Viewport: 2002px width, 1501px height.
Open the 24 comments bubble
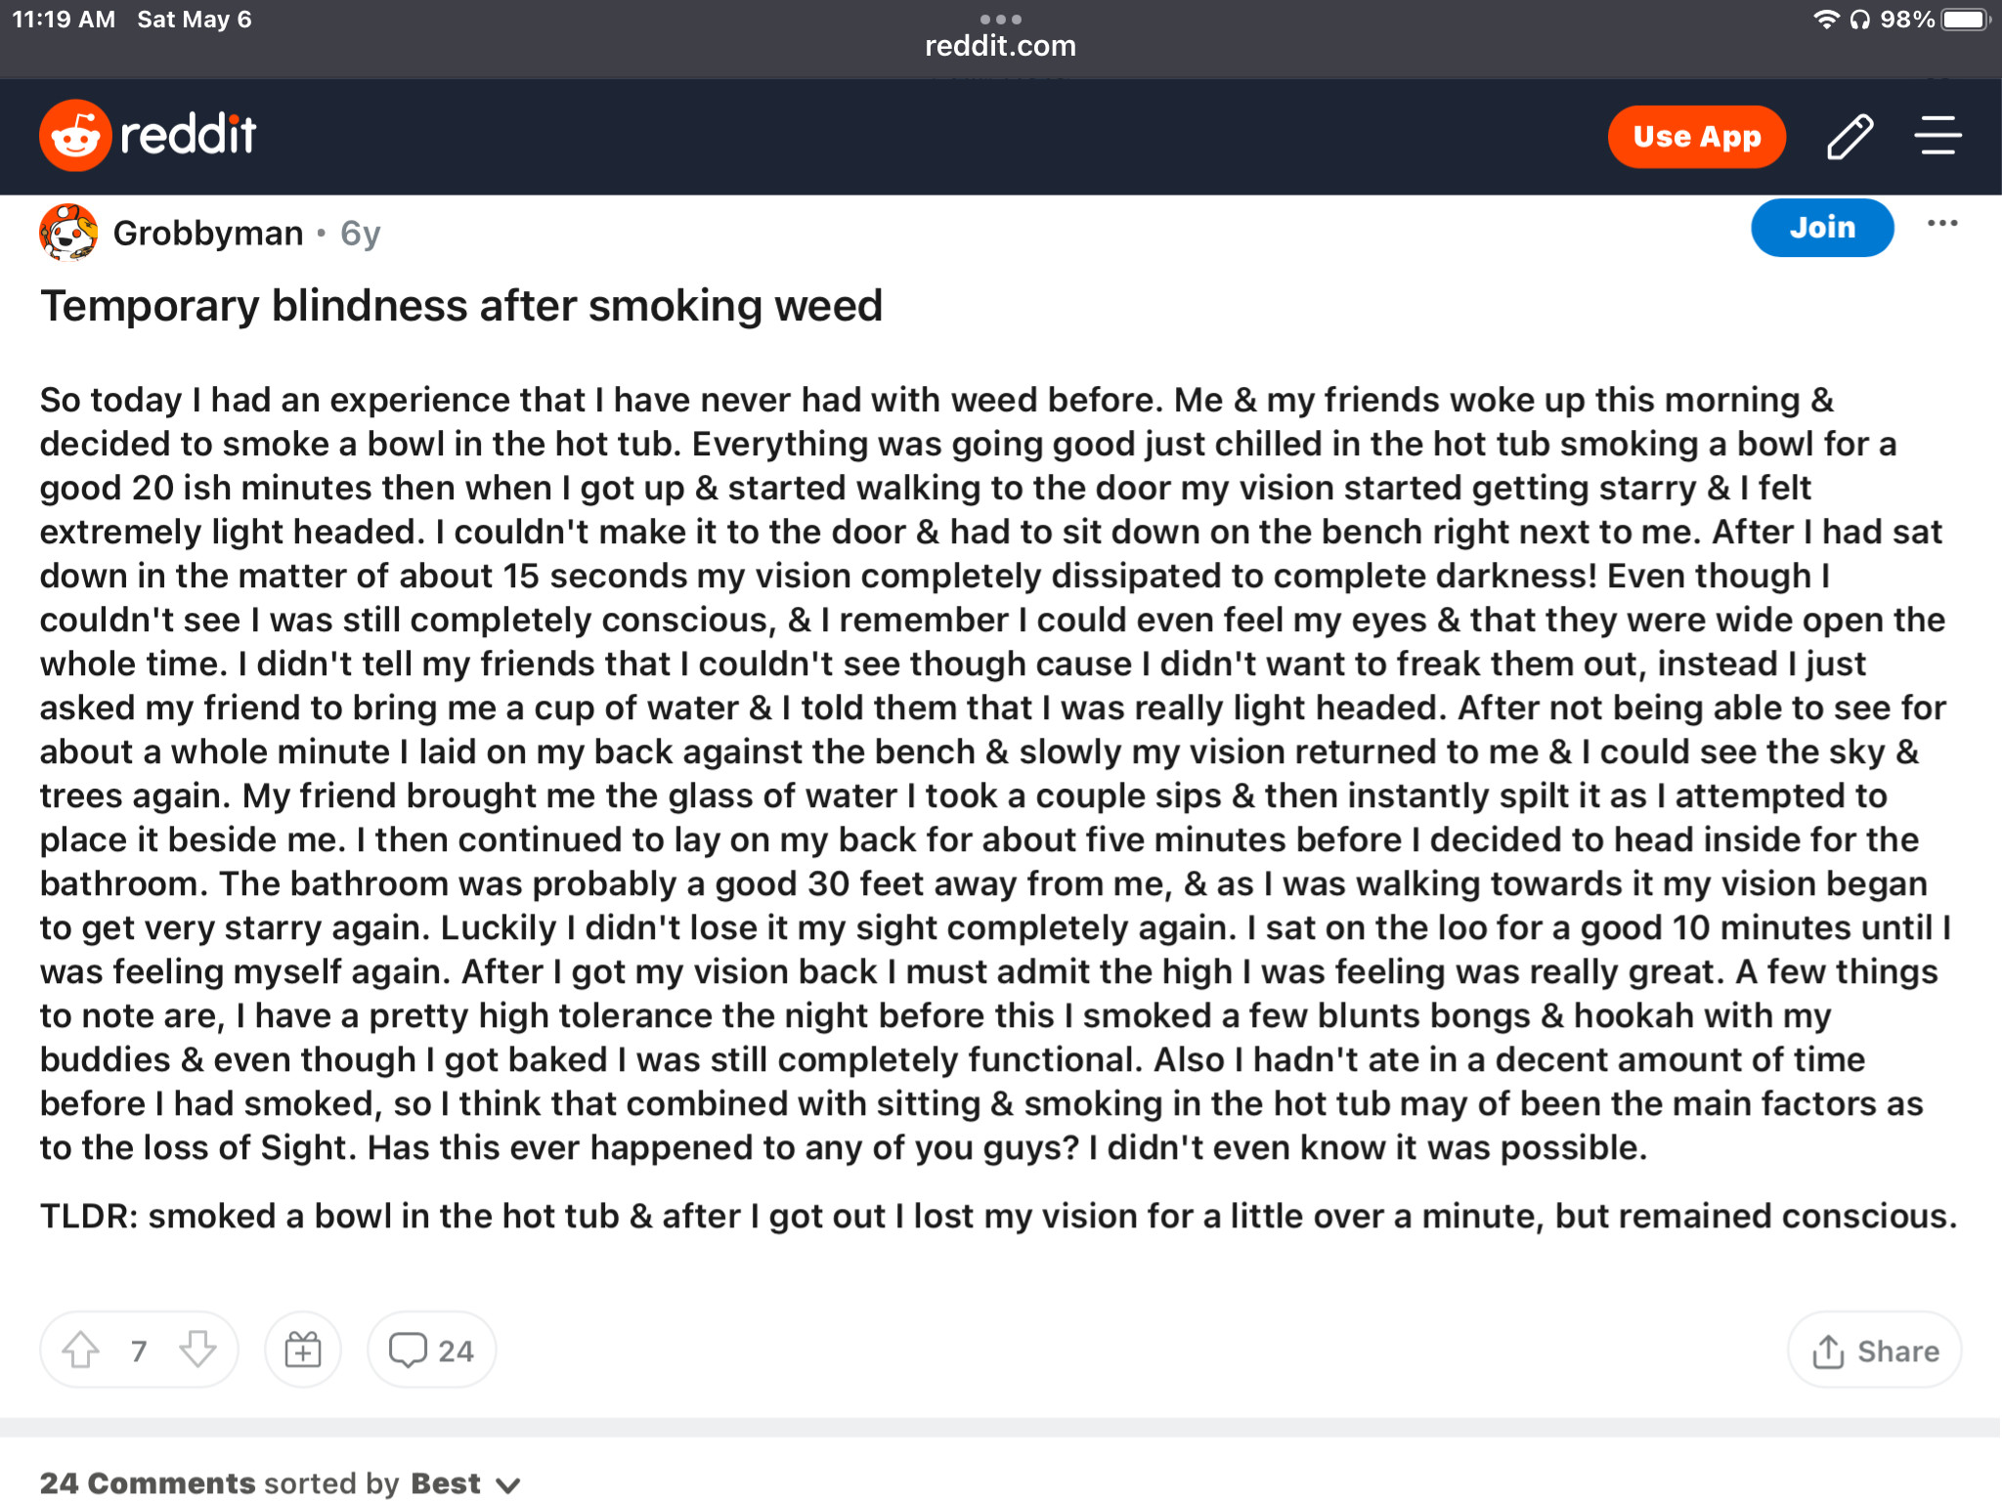[x=431, y=1351]
